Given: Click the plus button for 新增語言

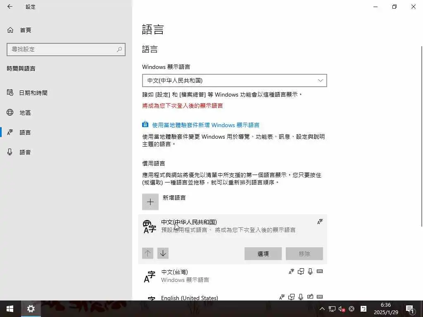Looking at the screenshot, I should click(150, 201).
